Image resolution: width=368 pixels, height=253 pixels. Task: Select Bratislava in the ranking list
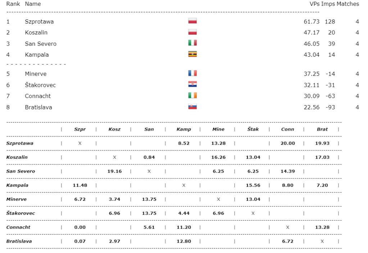[38, 107]
